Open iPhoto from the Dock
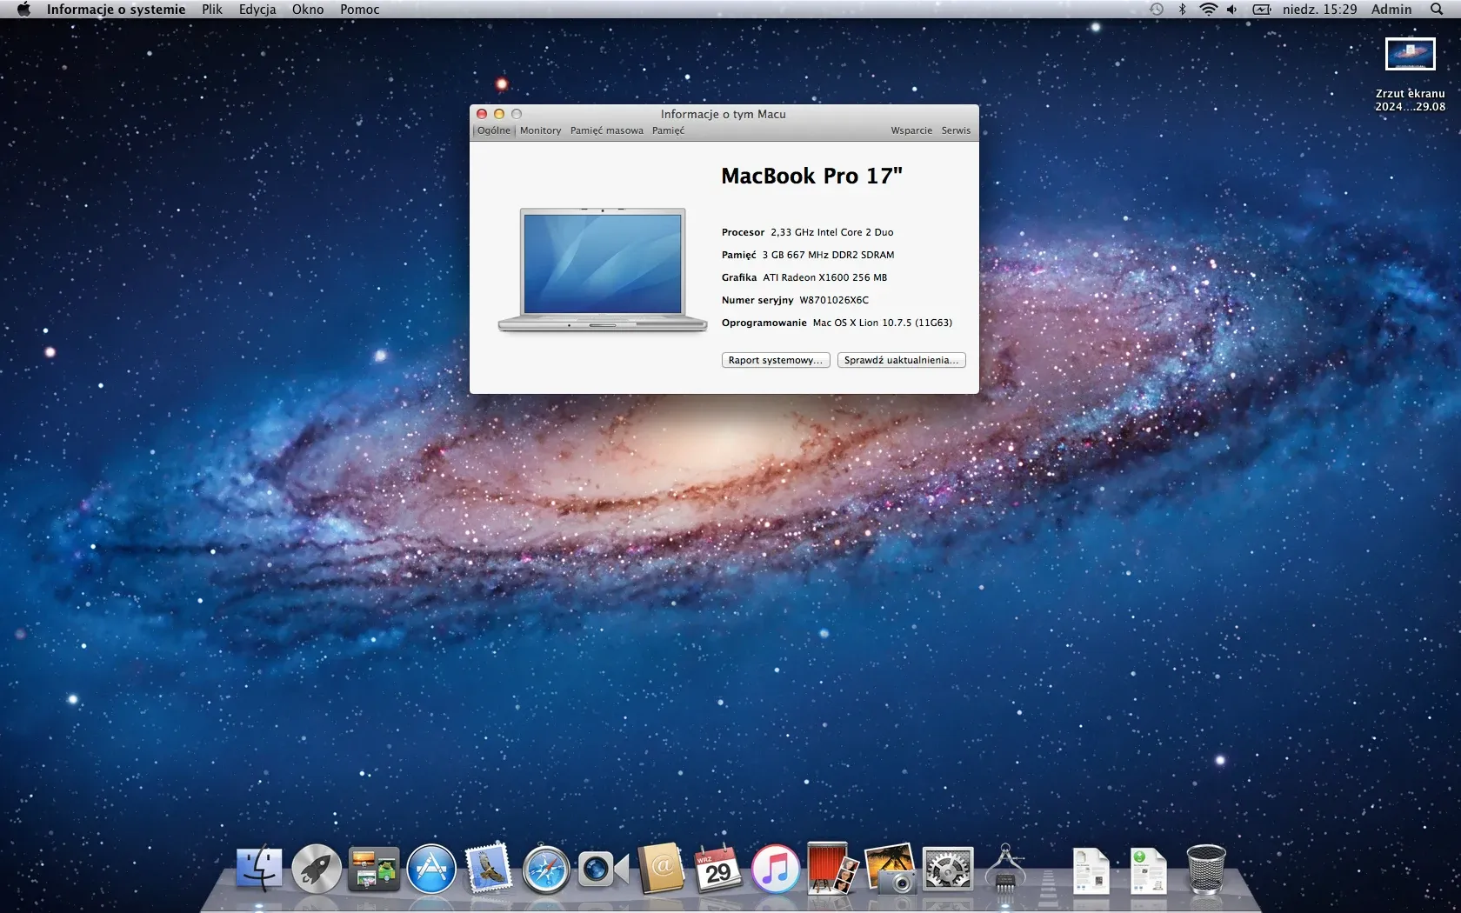The height and width of the screenshot is (913, 1461). [890, 869]
